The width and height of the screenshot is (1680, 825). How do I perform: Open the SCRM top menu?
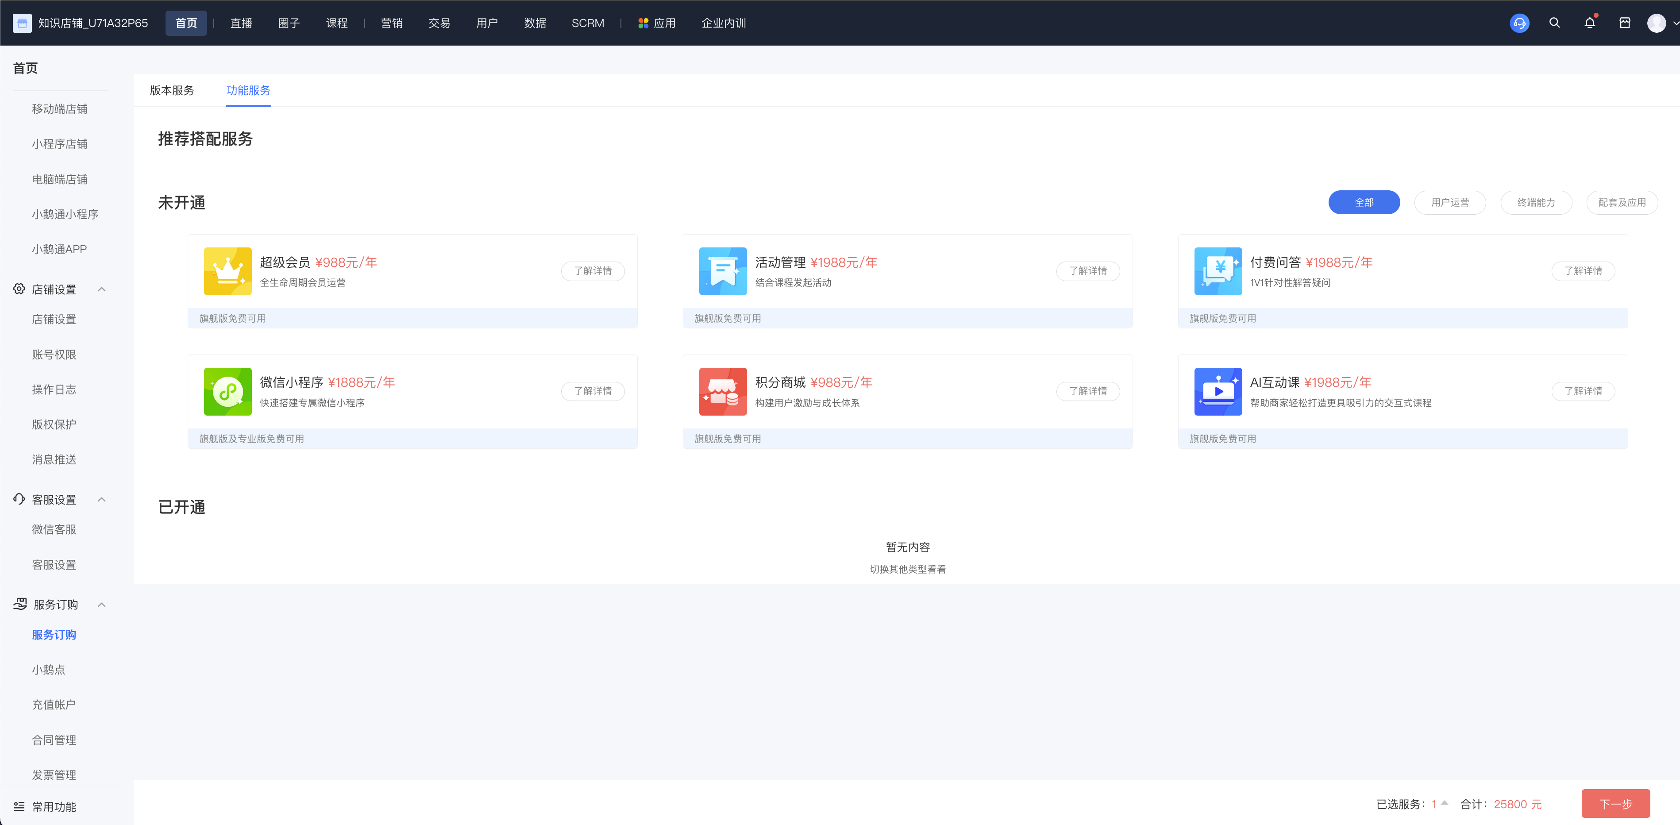[588, 23]
